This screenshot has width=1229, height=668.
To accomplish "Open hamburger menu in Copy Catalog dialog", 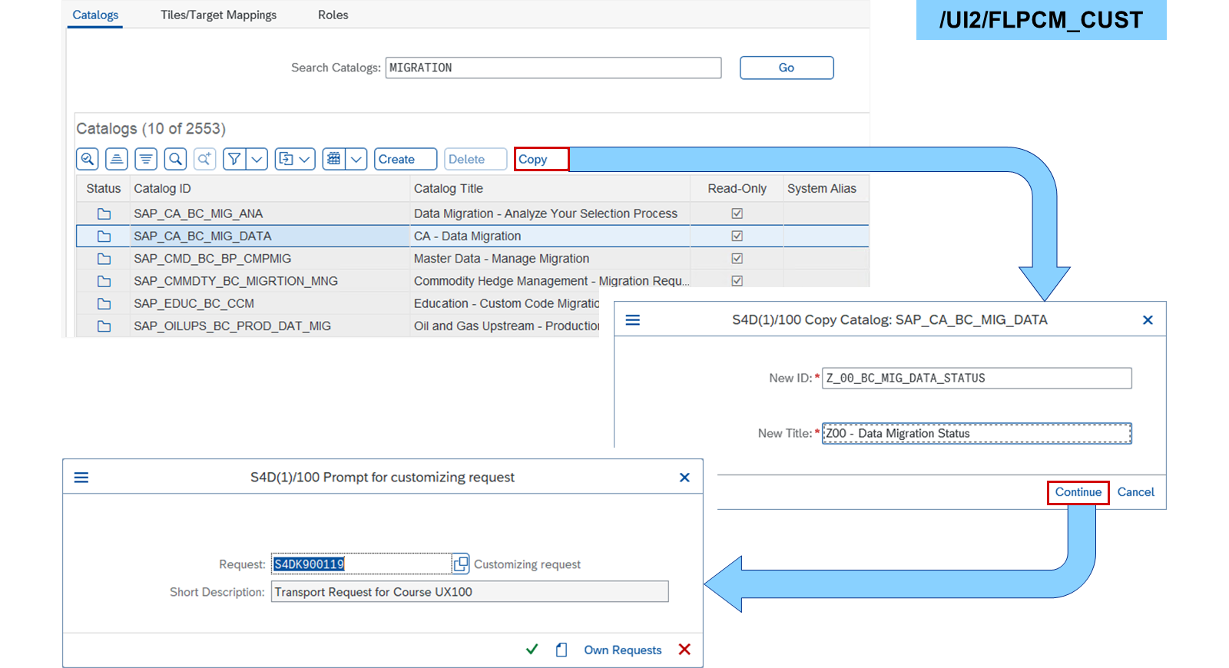I will [633, 320].
